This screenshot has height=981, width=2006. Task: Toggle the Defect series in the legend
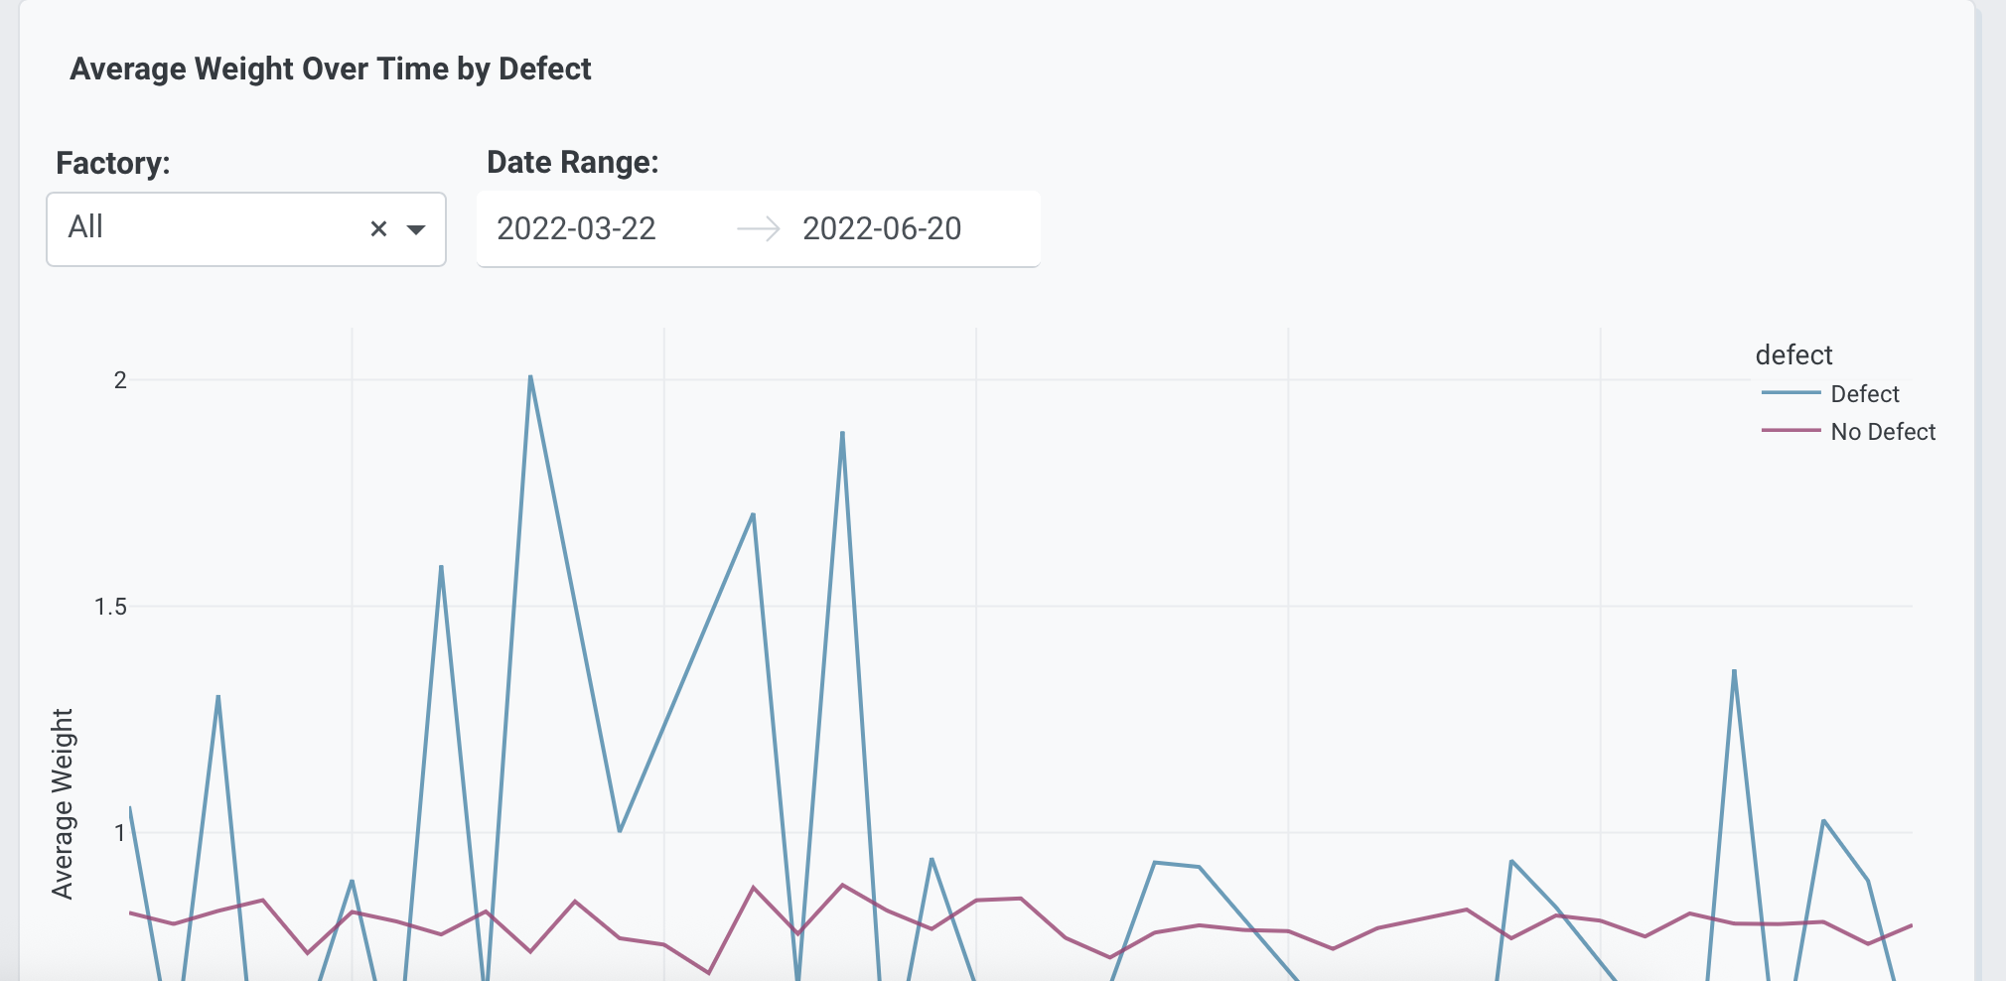(1864, 393)
